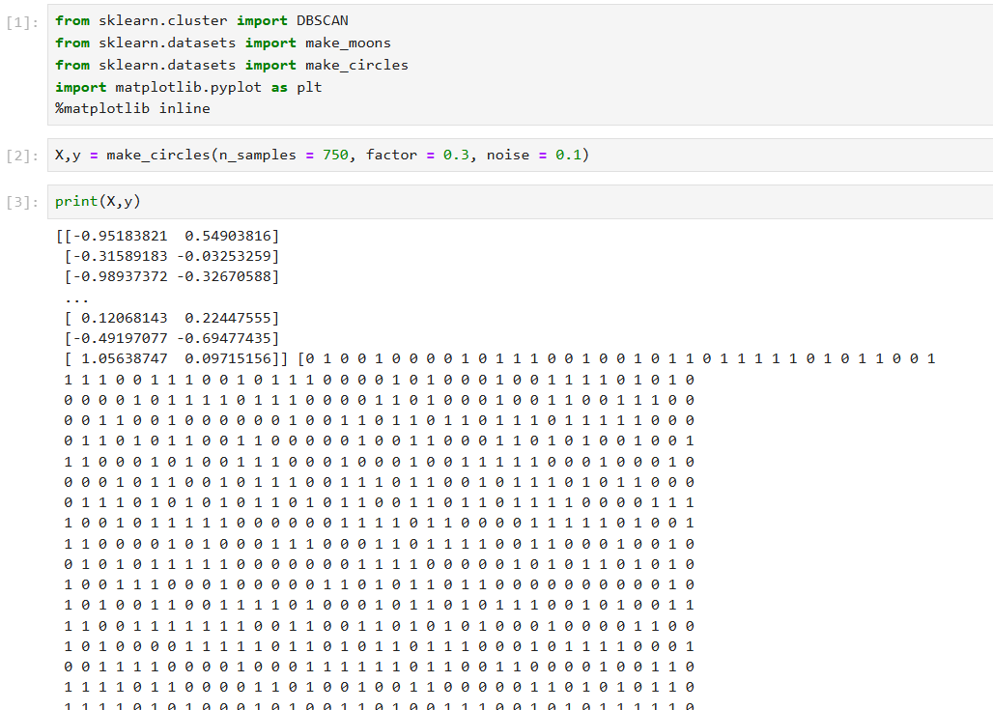
Task: Select the [2]: cell prompt
Action: tap(22, 156)
